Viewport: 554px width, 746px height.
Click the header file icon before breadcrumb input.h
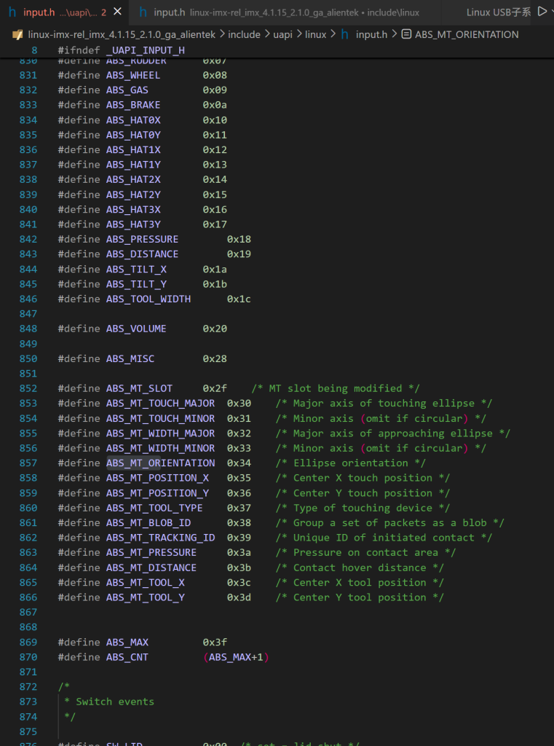(346, 35)
